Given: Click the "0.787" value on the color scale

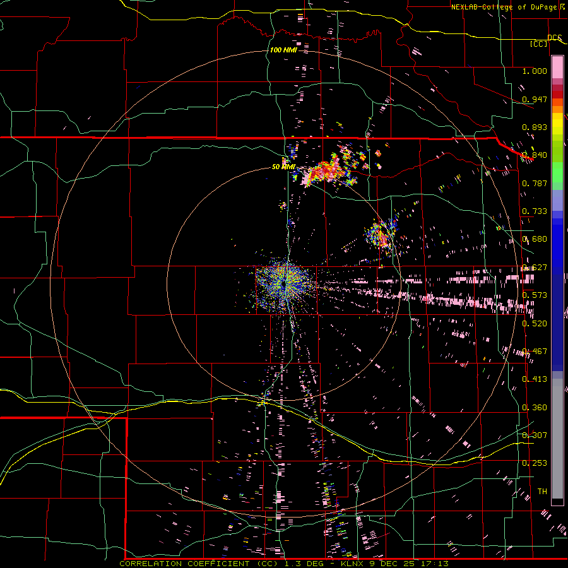Looking at the screenshot, I should pos(535,183).
